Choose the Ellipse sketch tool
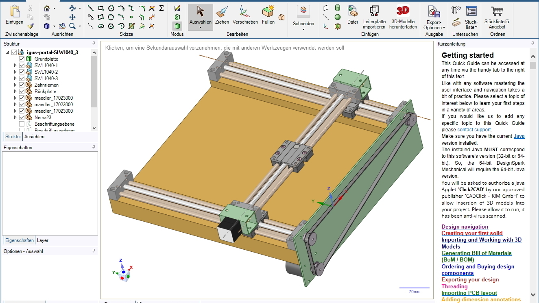The height and width of the screenshot is (303, 539). tap(101, 26)
